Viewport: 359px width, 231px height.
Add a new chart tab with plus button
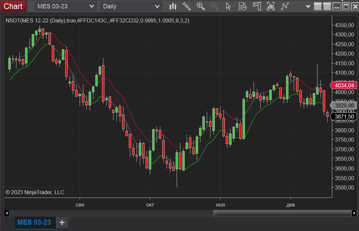coord(62,222)
